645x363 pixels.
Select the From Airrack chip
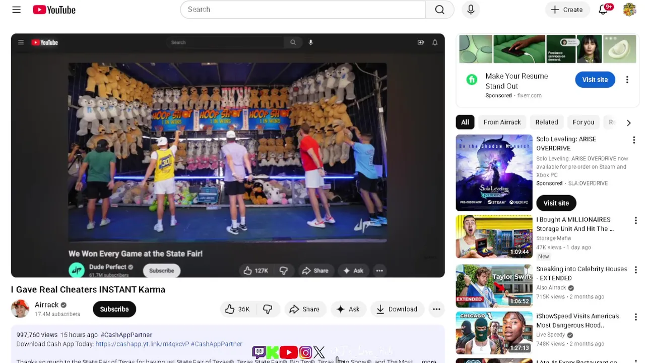point(502,122)
